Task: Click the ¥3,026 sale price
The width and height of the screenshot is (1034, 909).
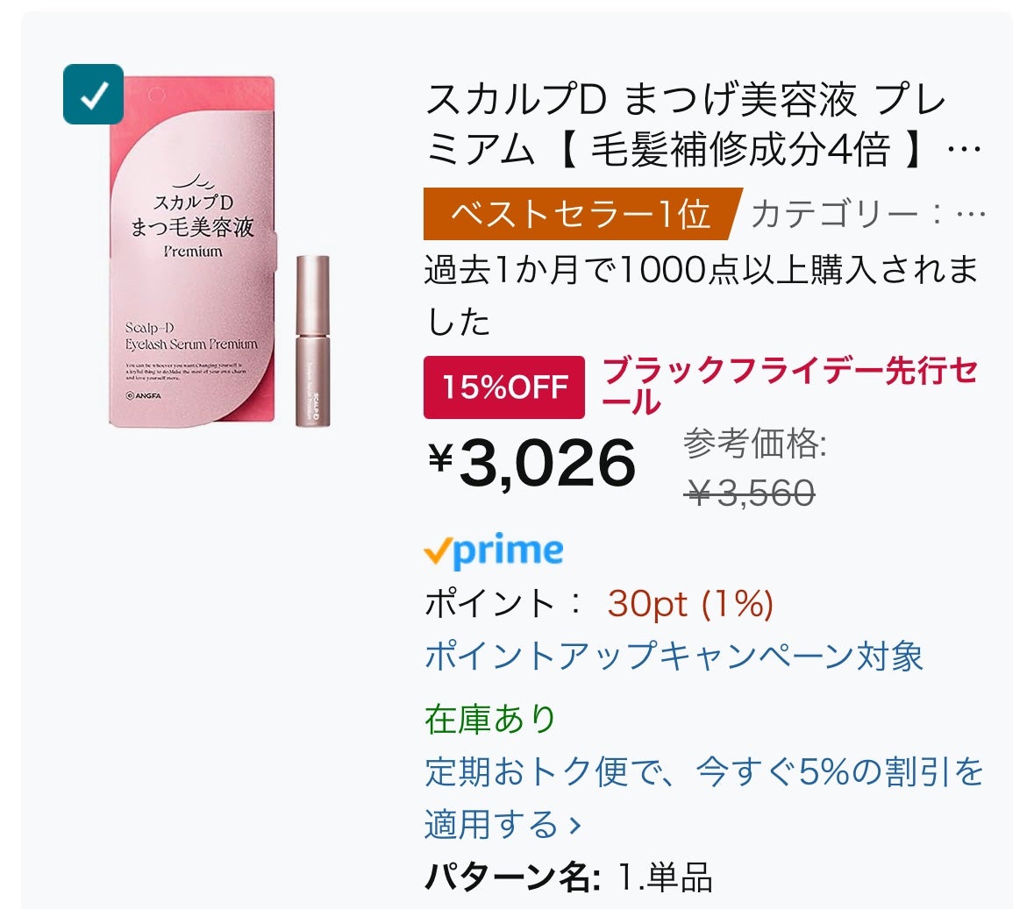Action: [x=531, y=463]
